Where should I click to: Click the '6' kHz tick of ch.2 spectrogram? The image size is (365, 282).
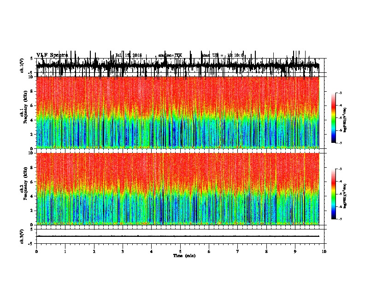(32, 182)
